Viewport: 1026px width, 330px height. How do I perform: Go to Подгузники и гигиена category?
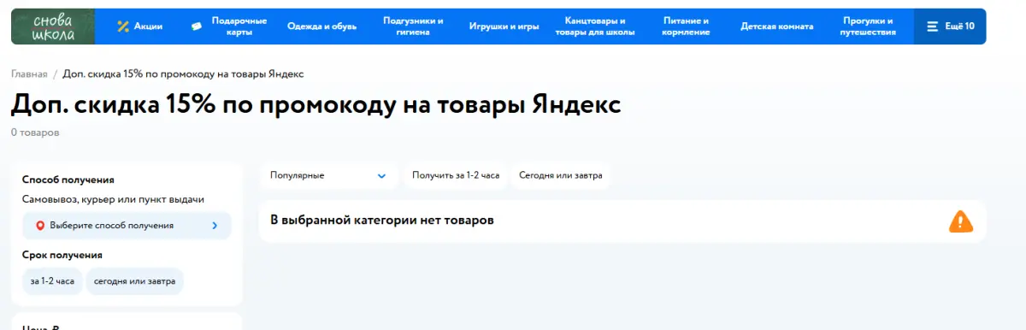(x=413, y=27)
